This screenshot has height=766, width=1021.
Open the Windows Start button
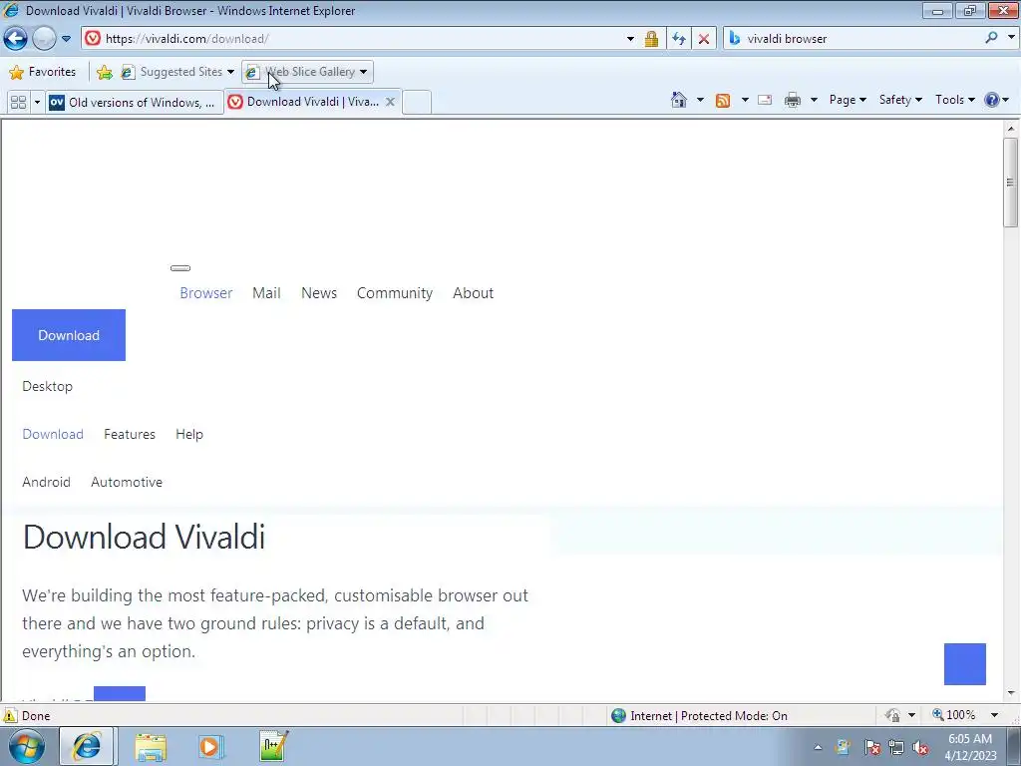coord(27,746)
